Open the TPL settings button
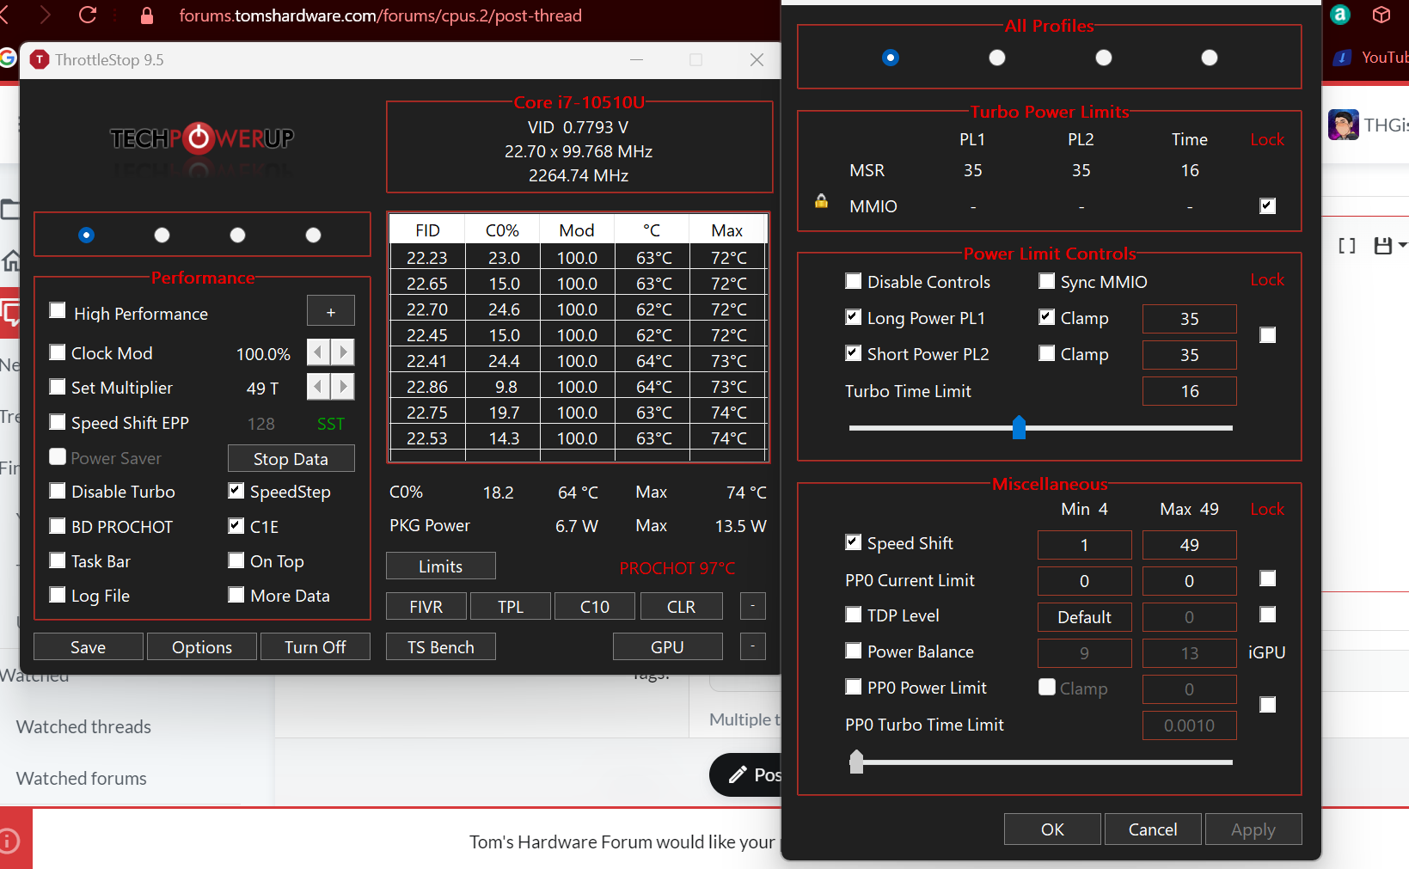This screenshot has height=869, width=1409. tap(511, 607)
